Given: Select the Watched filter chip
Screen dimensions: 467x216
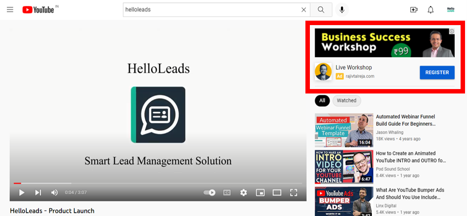Looking at the screenshot, I should 347,100.
